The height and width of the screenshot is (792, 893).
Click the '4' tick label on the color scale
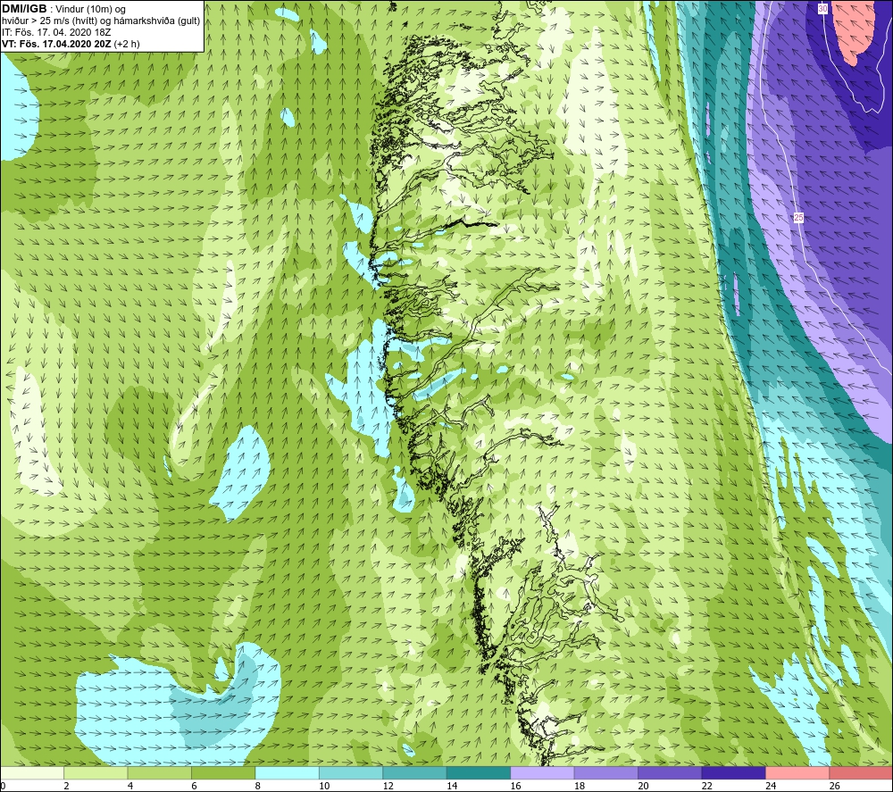click(130, 786)
